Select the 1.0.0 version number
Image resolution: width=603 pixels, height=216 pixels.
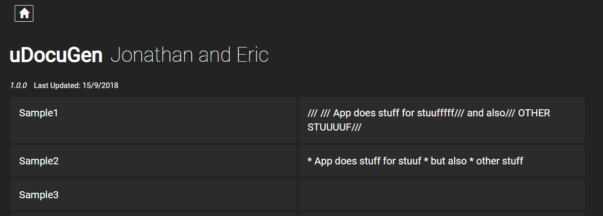pos(18,85)
